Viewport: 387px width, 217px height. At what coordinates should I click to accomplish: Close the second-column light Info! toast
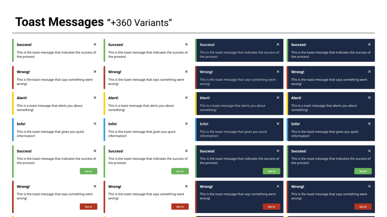pos(186,124)
